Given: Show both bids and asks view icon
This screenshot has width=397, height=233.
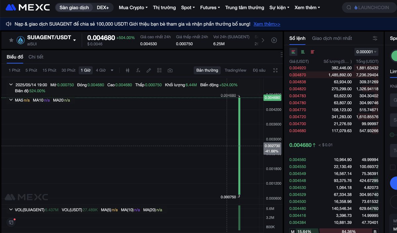Looking at the screenshot, I should pos(293,52).
